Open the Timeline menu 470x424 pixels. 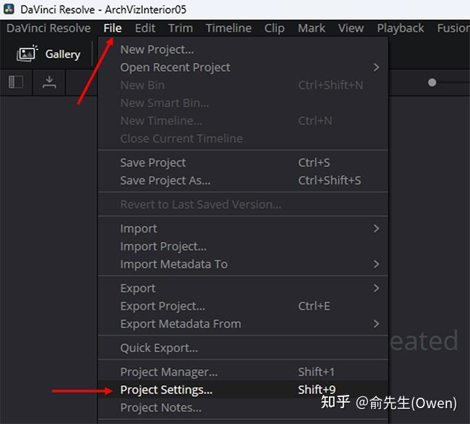(228, 28)
